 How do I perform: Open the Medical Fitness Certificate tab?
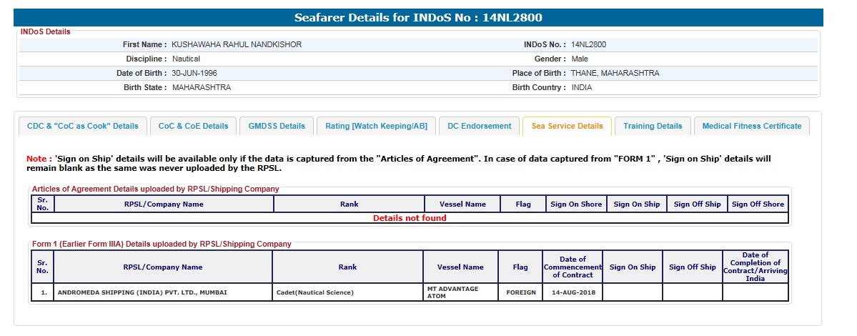tap(751, 126)
